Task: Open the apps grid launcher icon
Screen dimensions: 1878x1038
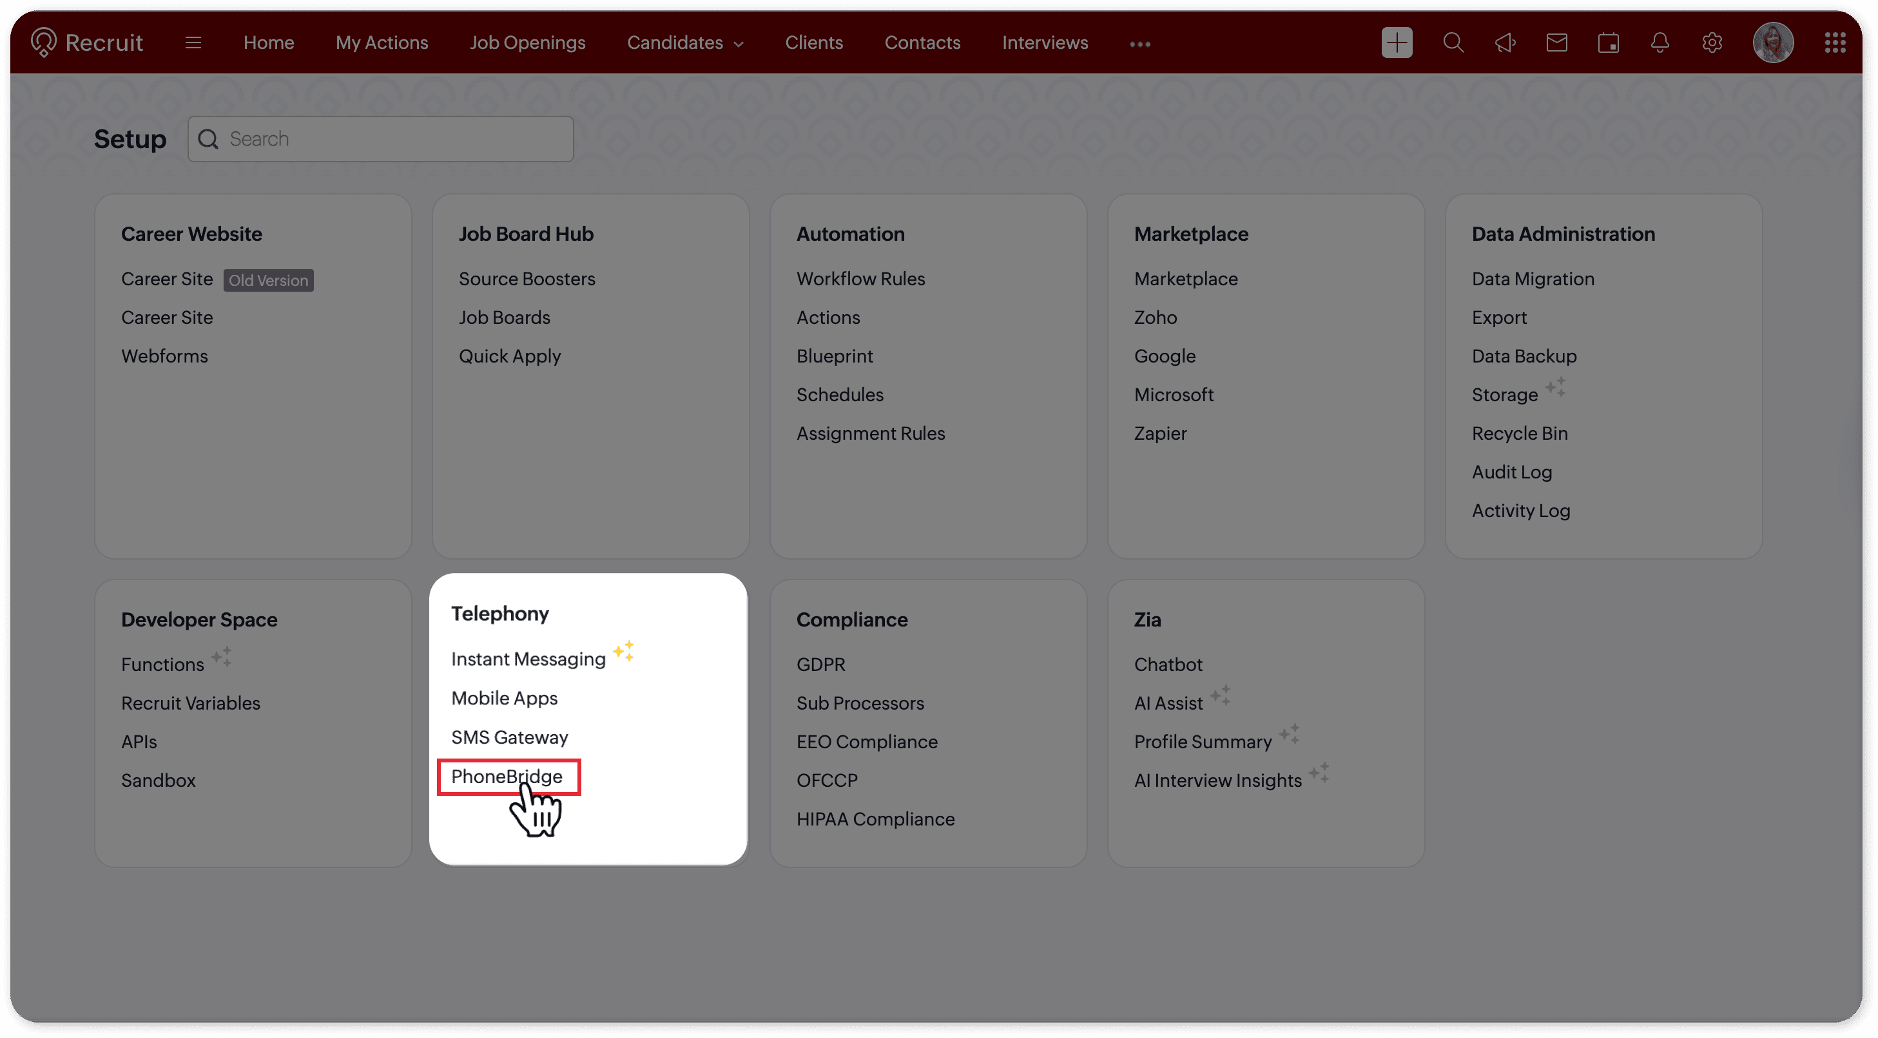Action: click(x=1834, y=43)
